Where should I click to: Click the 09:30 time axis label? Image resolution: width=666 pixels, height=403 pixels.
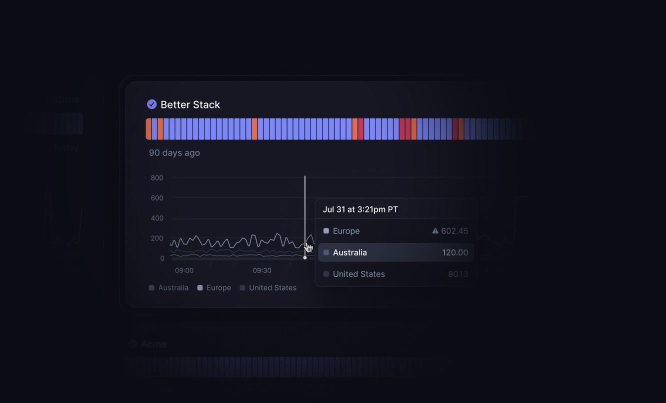click(x=262, y=270)
